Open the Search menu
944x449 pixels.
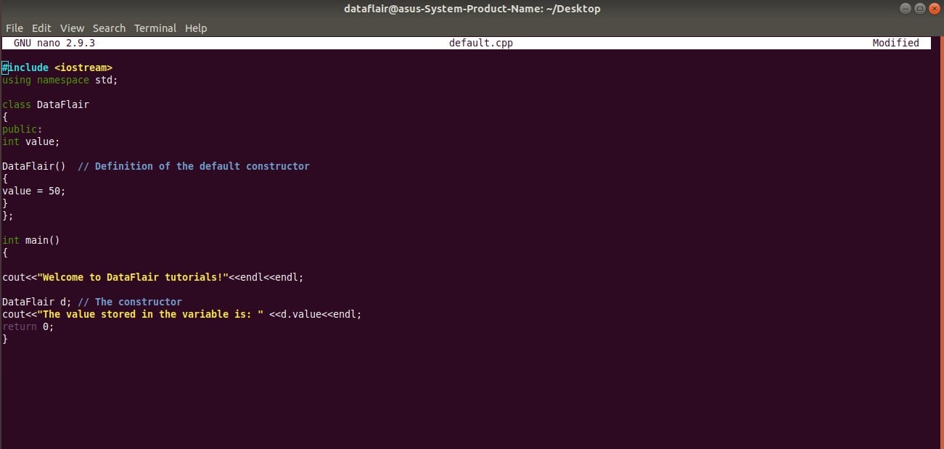109,28
